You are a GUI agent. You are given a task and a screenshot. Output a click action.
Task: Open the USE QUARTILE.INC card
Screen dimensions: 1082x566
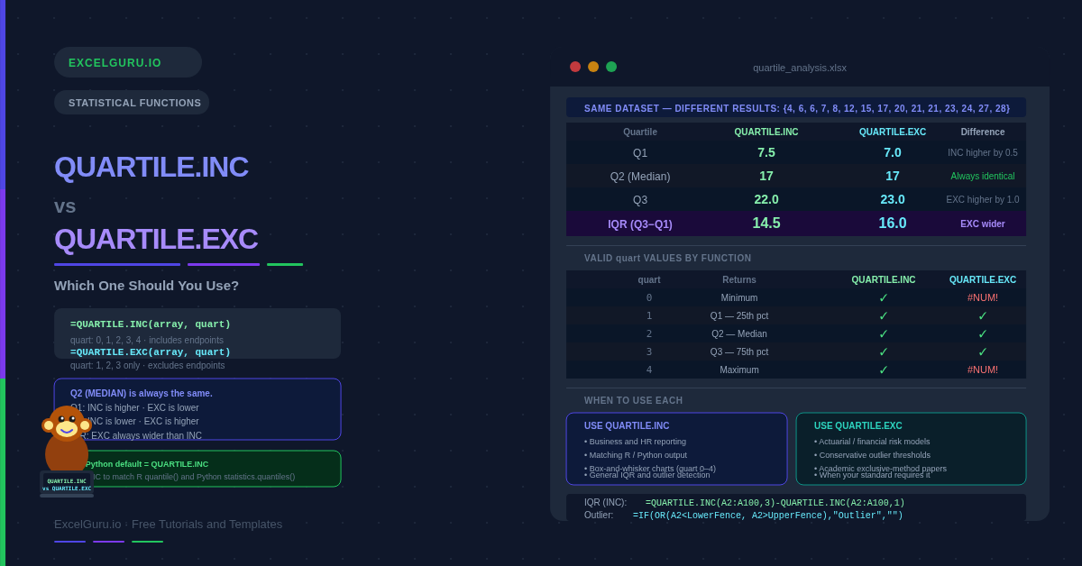pyautogui.click(x=676, y=449)
